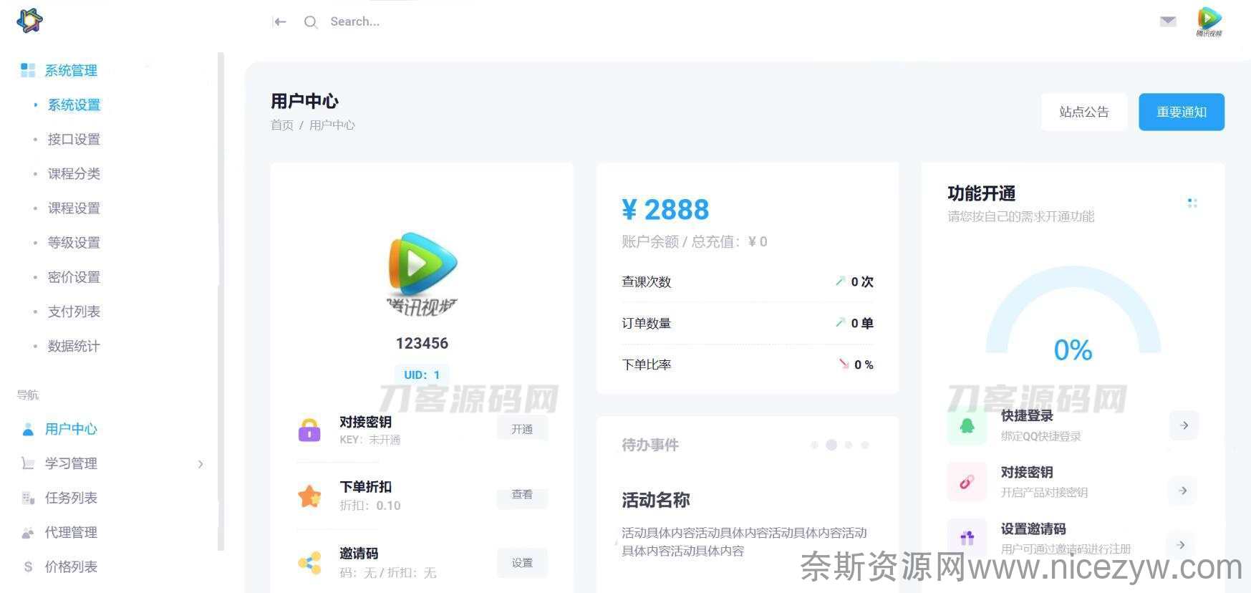Select fourth dot in 待办事件 carousel
The image size is (1251, 593).
click(x=865, y=445)
